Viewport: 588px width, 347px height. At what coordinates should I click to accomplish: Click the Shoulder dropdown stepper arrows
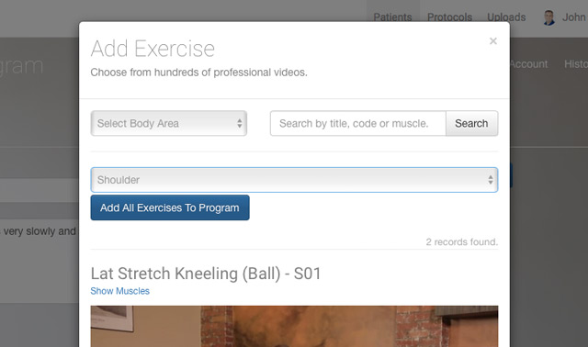490,180
